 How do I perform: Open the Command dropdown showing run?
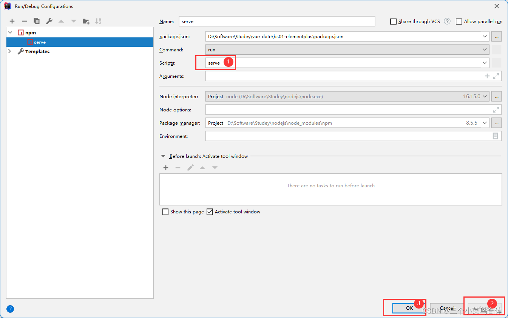(x=485, y=50)
